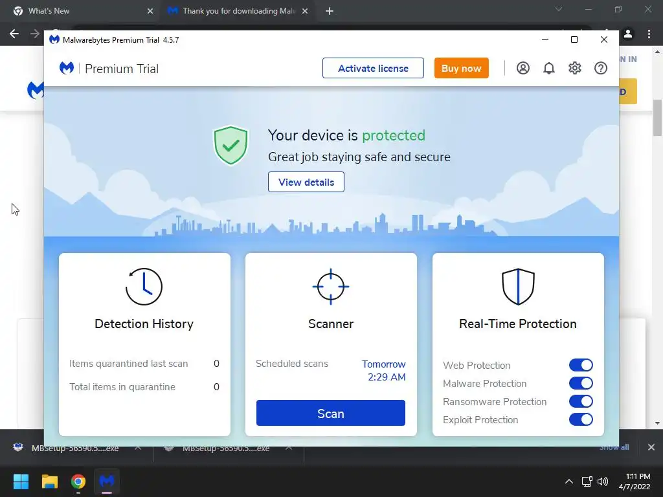
Task: Click Items quarantined last scan row
Action: coord(144,364)
